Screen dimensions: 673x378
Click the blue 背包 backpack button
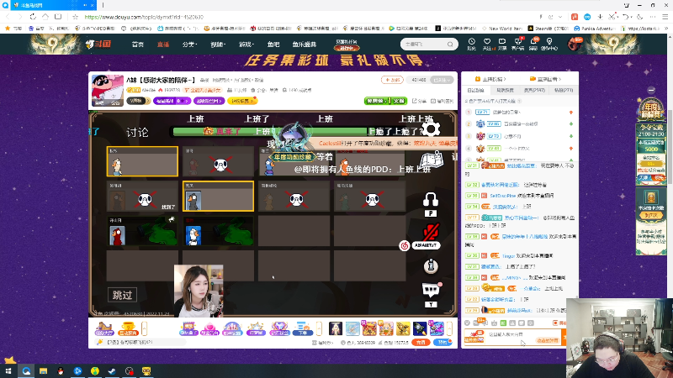click(442, 343)
